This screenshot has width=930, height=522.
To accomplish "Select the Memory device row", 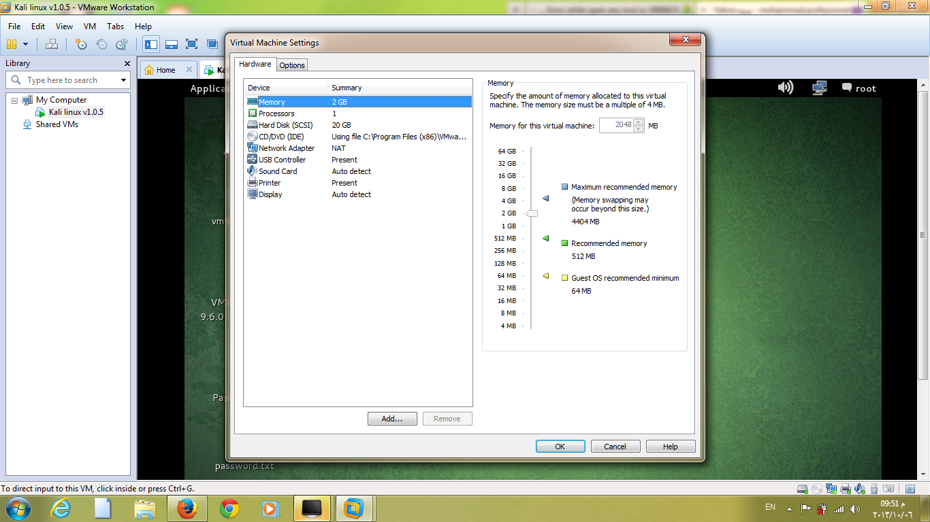I will (x=359, y=102).
